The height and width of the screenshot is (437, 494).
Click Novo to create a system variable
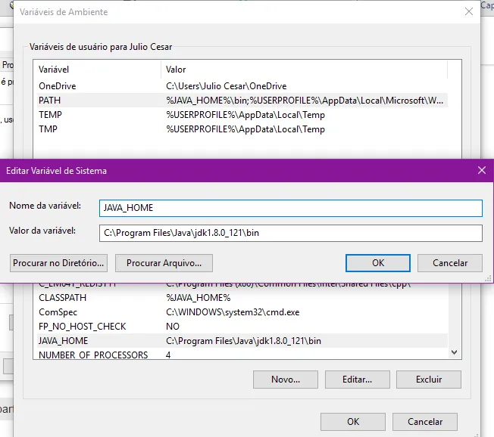click(x=285, y=380)
